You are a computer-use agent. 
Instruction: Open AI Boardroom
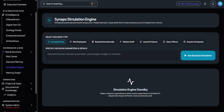click(x=13, y=19)
